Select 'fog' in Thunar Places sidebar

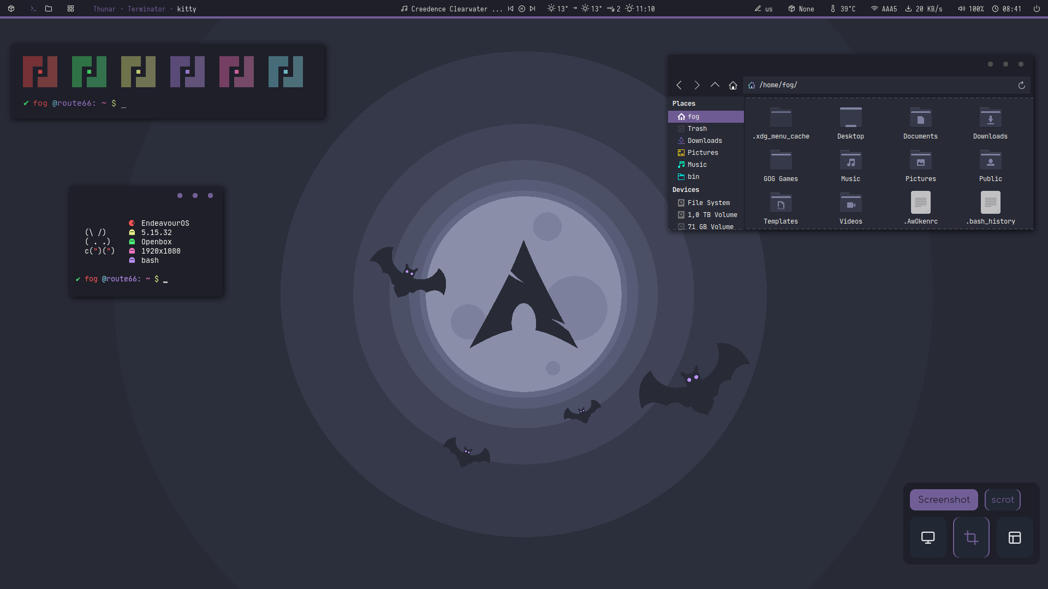706,117
